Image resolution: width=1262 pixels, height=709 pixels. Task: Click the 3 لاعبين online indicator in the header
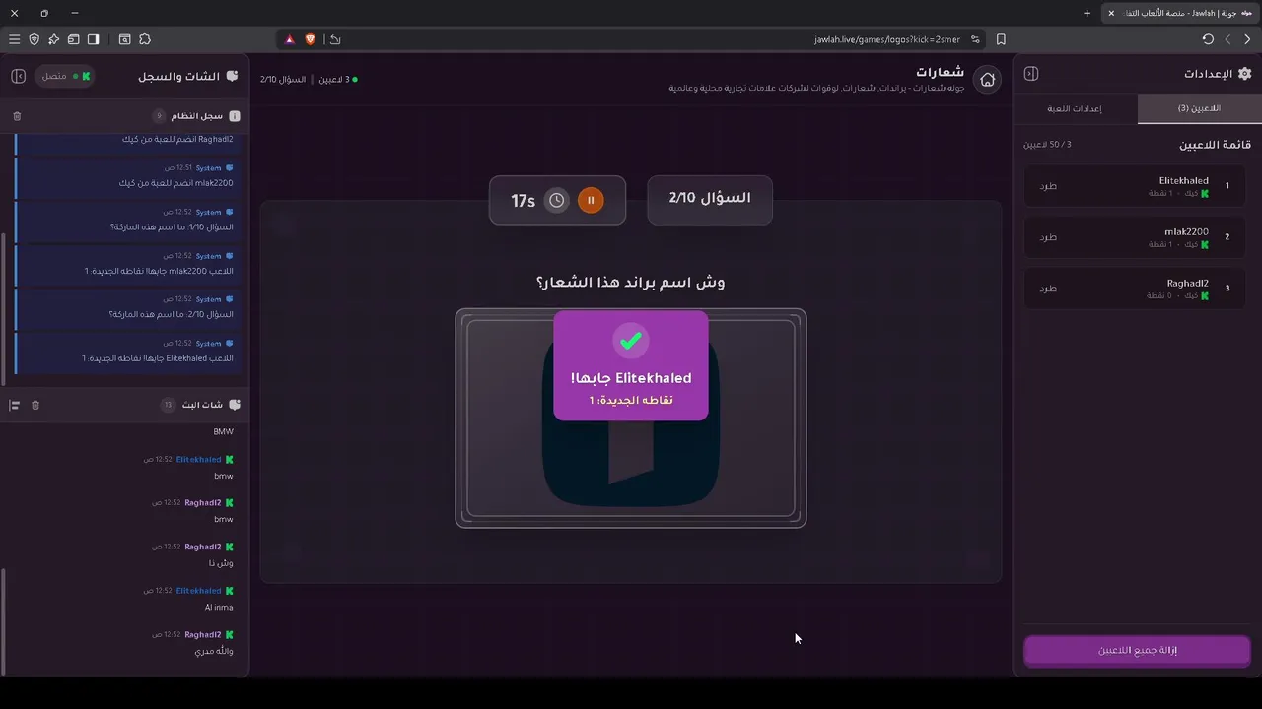pyautogui.click(x=337, y=79)
